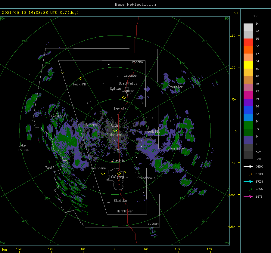Click the 04DK legend text
Image resolution: width=271 pixels, height=253 pixels.
pos(259,166)
